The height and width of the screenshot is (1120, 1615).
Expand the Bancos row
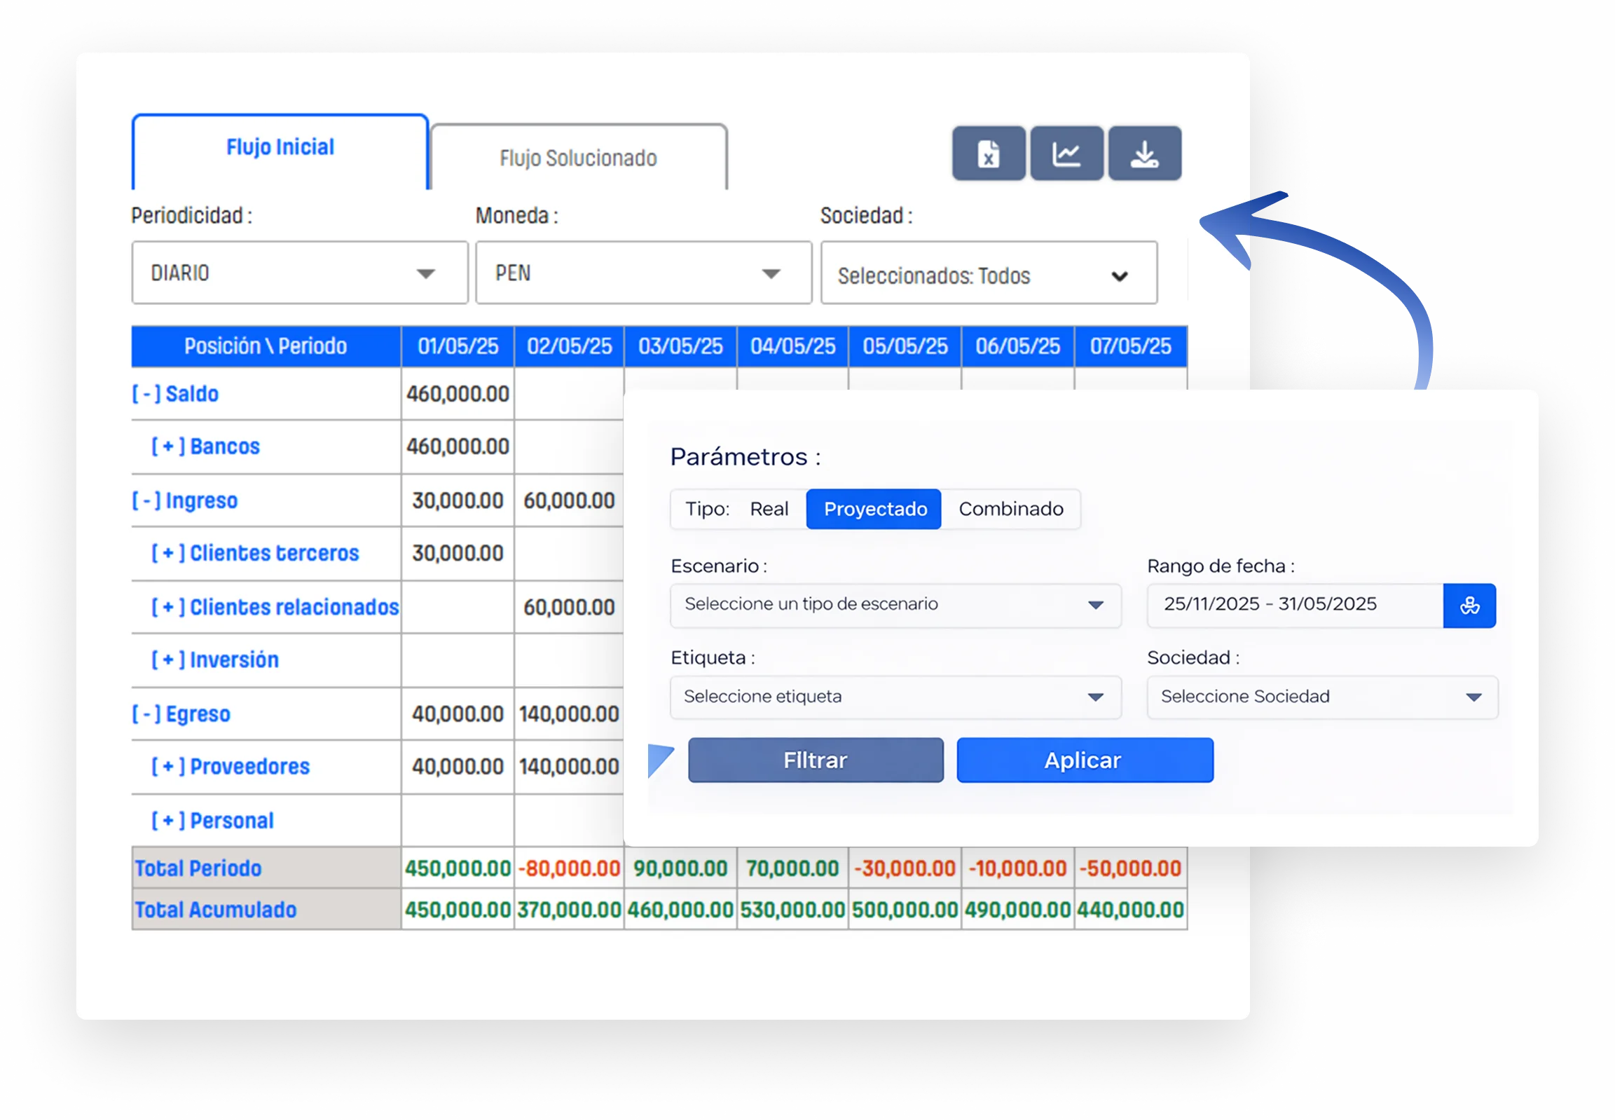point(168,446)
